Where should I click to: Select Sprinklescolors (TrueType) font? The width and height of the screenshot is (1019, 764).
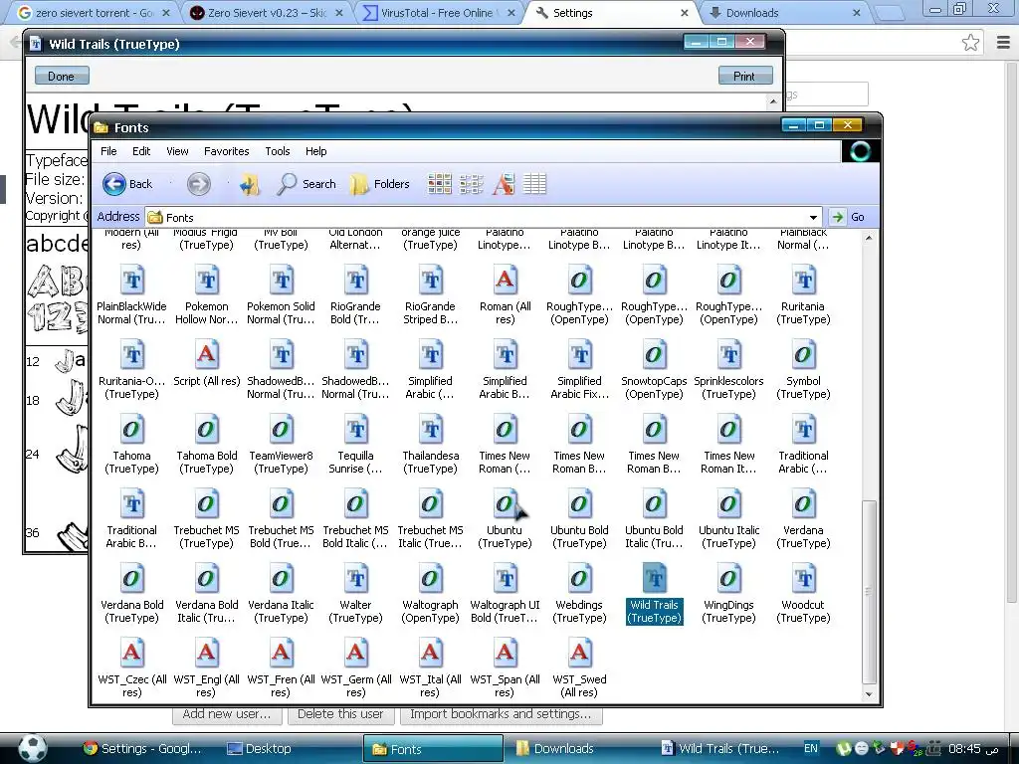(x=729, y=370)
